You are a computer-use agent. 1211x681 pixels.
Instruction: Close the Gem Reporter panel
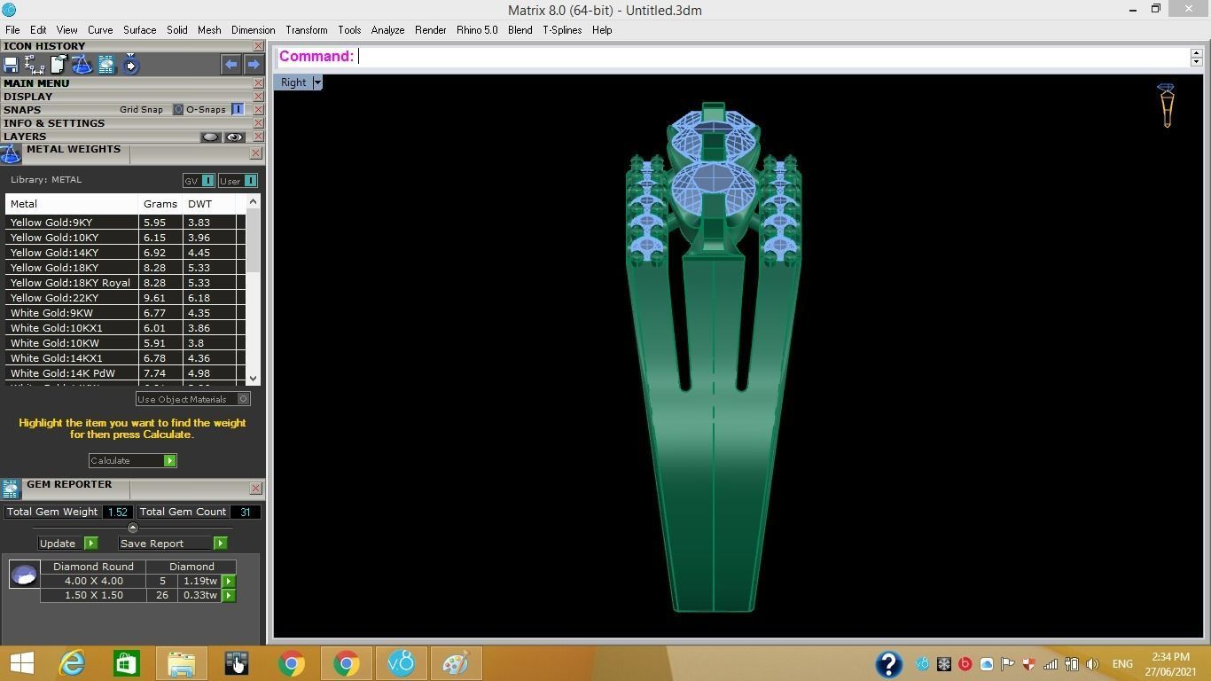tap(255, 489)
